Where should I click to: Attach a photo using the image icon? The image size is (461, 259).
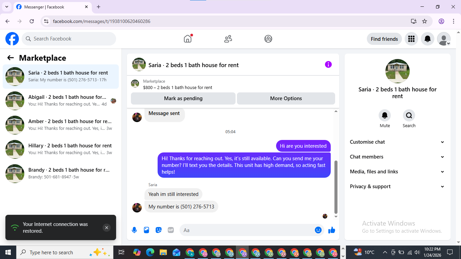(x=146, y=230)
